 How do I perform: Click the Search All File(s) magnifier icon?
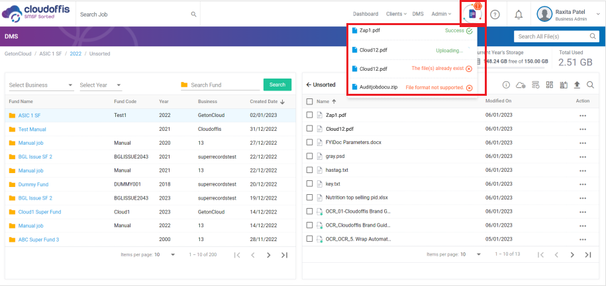click(x=593, y=36)
